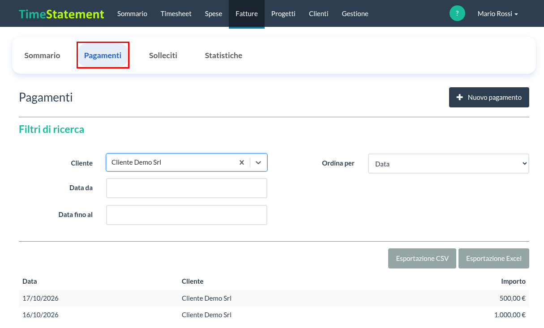
Task: Select Fatture in the top navigation
Action: [x=247, y=13]
